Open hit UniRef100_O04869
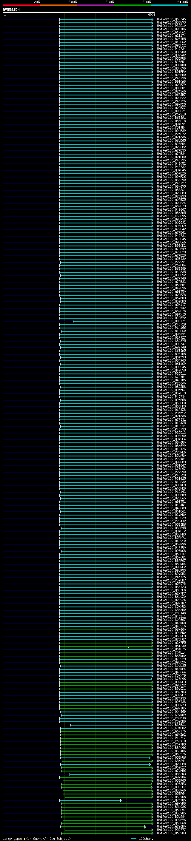This screenshot has width=191, height=841. 171,712
